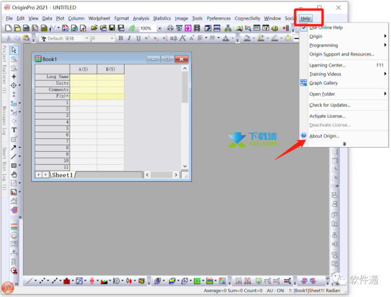Click the Print toolbar icon
The image size is (391, 297).
pyautogui.click(x=170, y=28)
